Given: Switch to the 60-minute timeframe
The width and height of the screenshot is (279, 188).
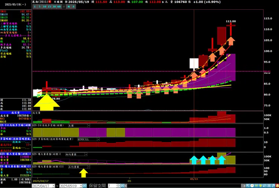Looking at the screenshot, I should pyautogui.click(x=59, y=6).
